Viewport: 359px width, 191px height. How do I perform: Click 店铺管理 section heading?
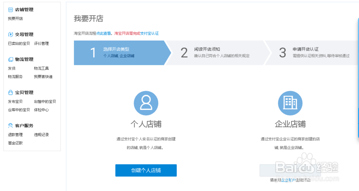(24, 10)
